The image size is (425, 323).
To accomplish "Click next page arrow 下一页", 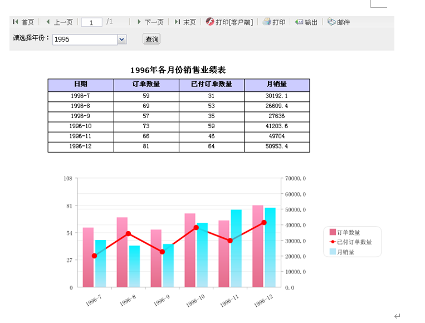I will (139, 22).
